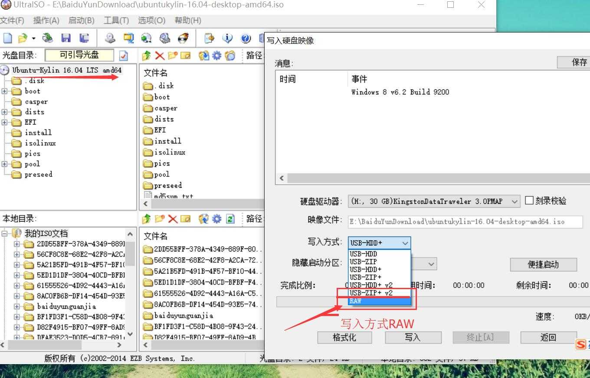Select RAW in the write method list
The height and width of the screenshot is (378, 590).
(x=379, y=301)
